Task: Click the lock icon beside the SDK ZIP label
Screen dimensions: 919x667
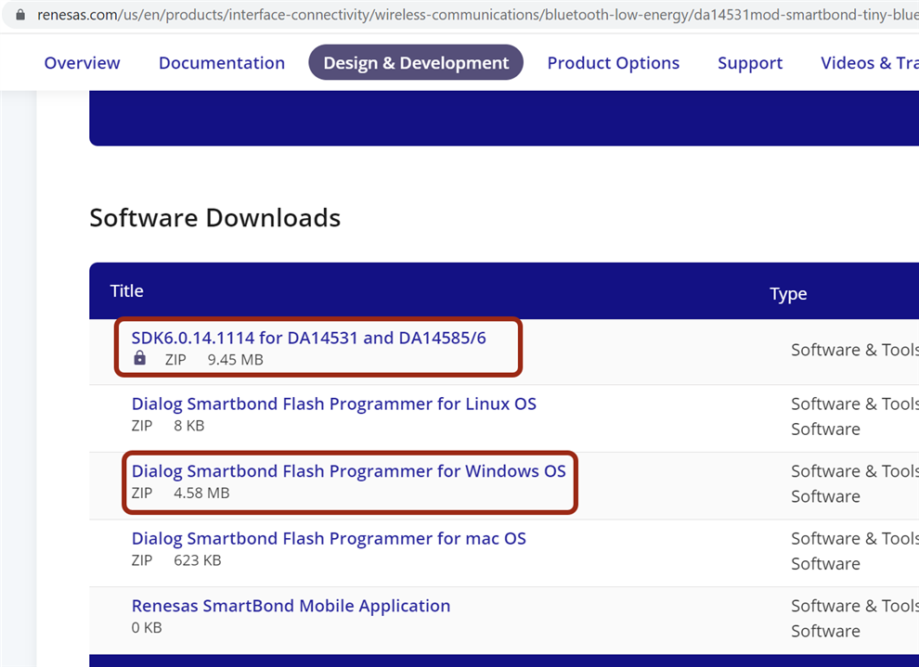Action: point(139,358)
